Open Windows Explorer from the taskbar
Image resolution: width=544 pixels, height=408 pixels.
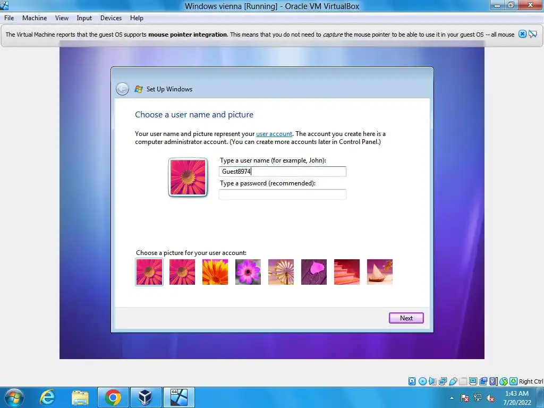(x=80, y=397)
